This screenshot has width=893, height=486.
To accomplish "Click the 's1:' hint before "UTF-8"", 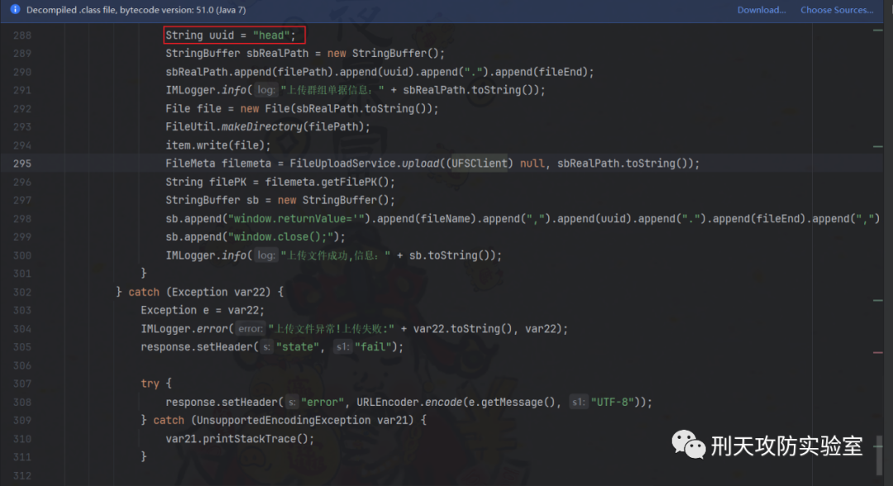I will pos(579,402).
